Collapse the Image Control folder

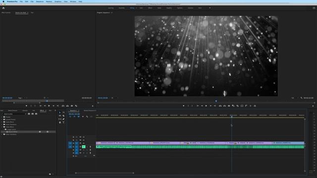(x=3, y=130)
